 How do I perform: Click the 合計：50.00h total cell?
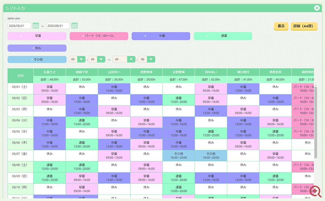[82, 79]
